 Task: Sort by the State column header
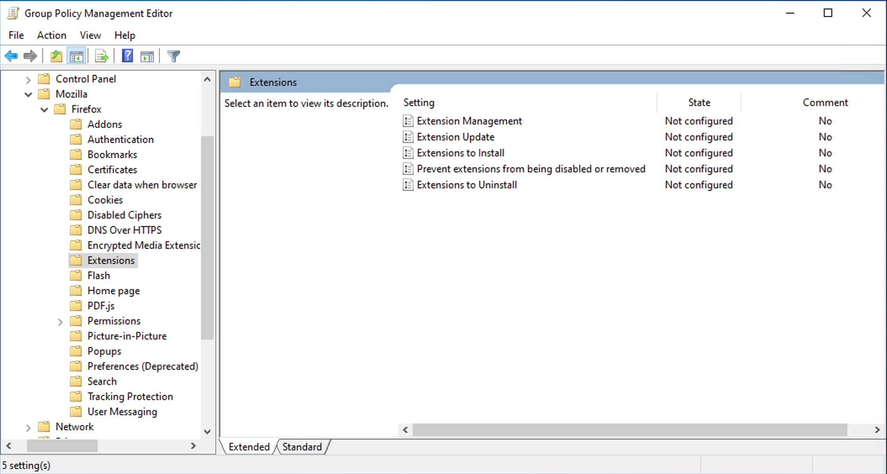[699, 102]
